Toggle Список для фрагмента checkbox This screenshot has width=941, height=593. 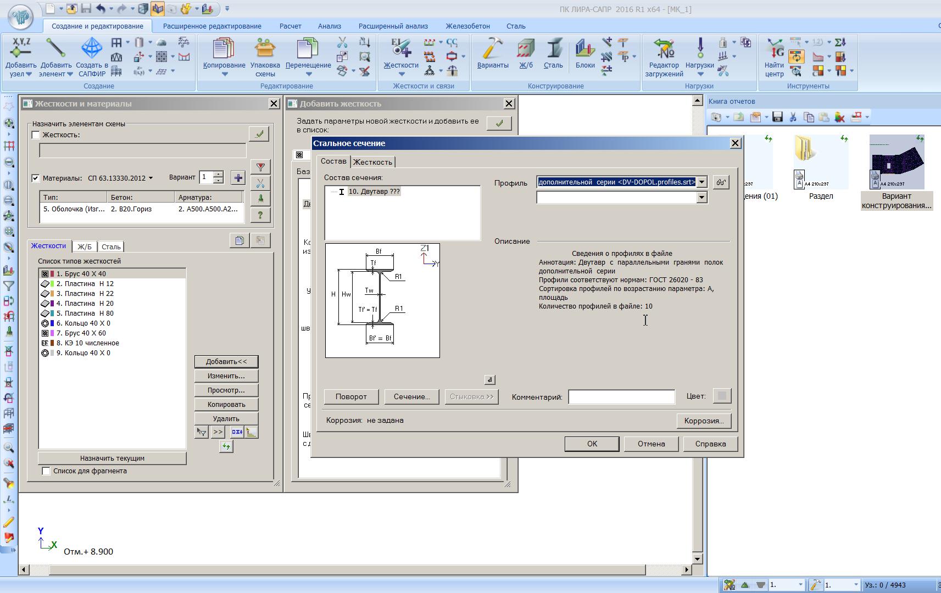pyautogui.click(x=47, y=471)
